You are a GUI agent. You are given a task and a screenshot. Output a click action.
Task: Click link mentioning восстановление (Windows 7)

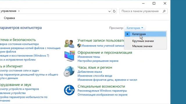pos(24,56)
